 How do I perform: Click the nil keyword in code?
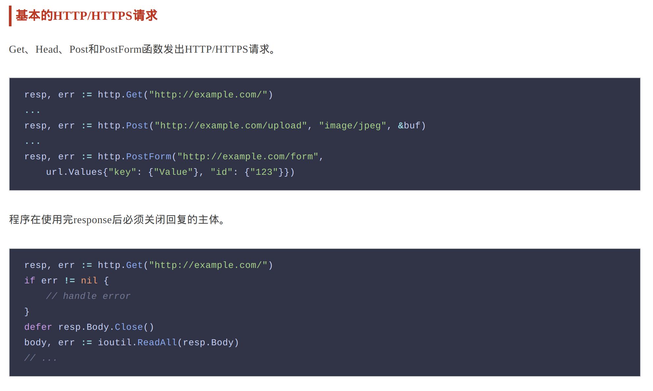(x=89, y=281)
